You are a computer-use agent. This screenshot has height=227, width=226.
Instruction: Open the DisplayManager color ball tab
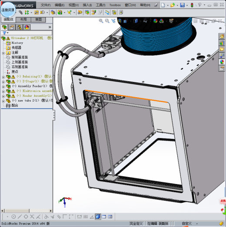(x=27, y=27)
